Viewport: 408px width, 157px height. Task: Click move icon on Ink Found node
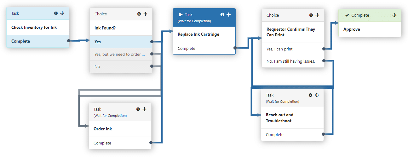click(x=145, y=14)
